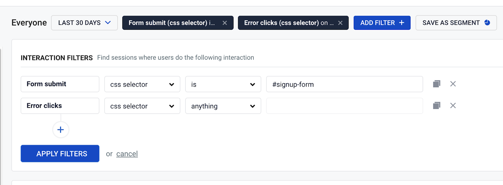The height and width of the screenshot is (185, 503).
Task: Dismiss the Form submit filter chip
Action: coord(225,23)
